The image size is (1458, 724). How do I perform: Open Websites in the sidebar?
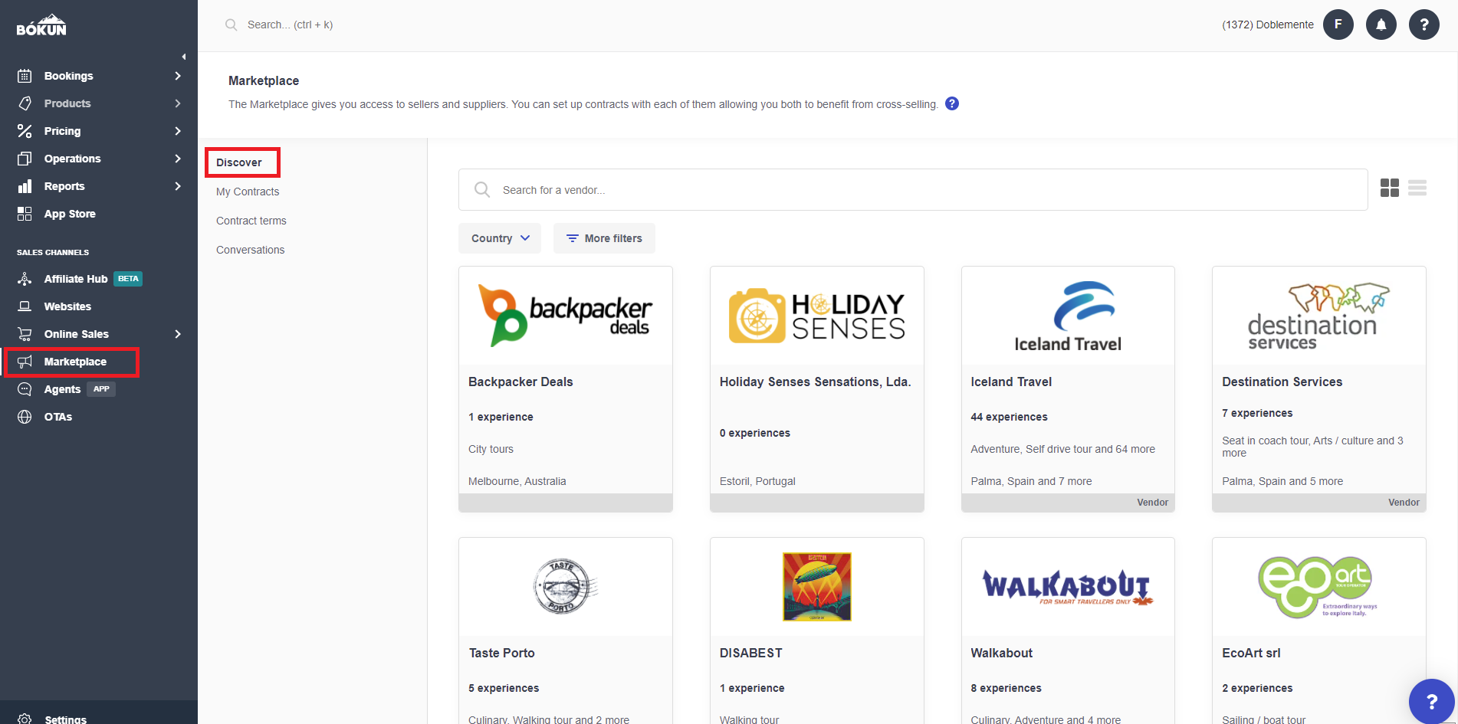(x=67, y=306)
